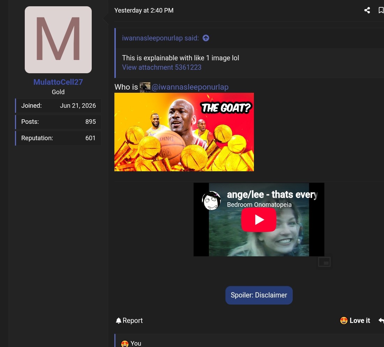The width and height of the screenshot is (384, 347).
Task: Click the heart-eyes emoji beside You
Action: (125, 344)
